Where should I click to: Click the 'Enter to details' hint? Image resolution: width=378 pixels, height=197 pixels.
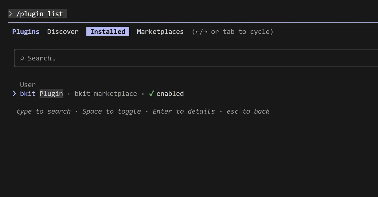coord(184,112)
